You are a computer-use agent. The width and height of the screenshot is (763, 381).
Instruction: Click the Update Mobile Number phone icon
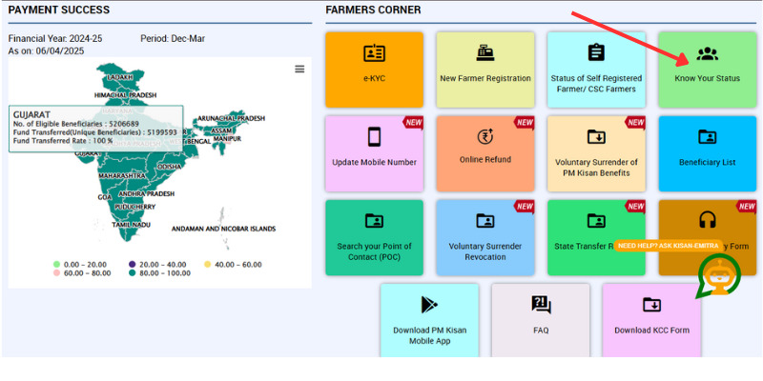[x=374, y=136]
